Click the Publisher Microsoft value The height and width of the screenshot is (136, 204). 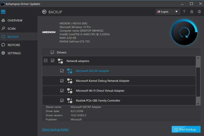pos(76,119)
